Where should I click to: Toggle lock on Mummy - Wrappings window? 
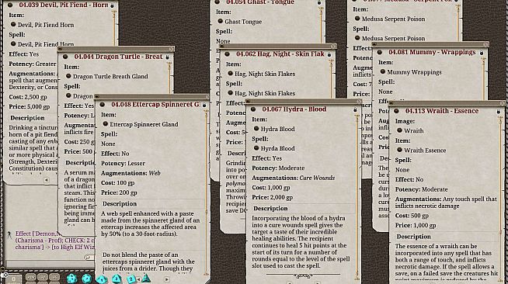pos(482,53)
